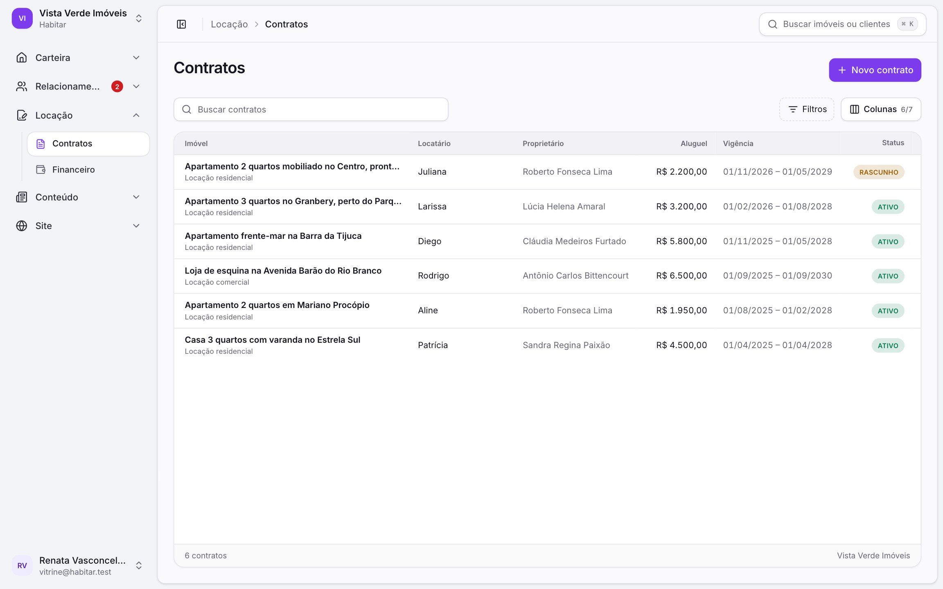Focus the Buscar imóveis ou clientes field

[842, 24]
